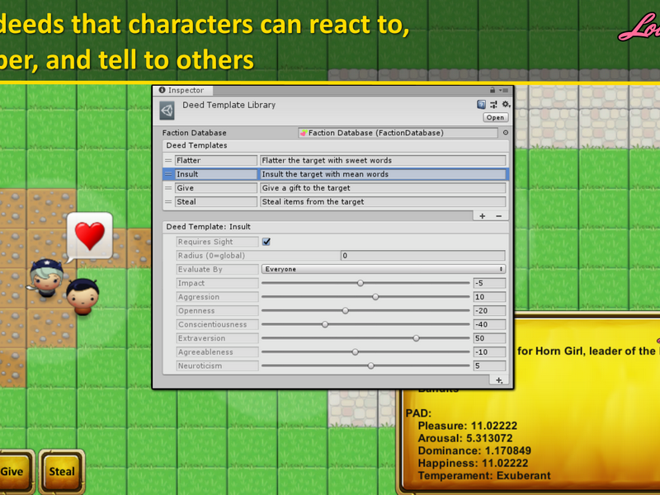Screen dimensions: 660x495
Task: Click the Deed Templates list header
Action: click(336, 146)
